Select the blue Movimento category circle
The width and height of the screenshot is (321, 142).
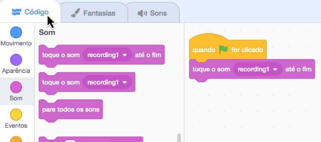tap(16, 33)
